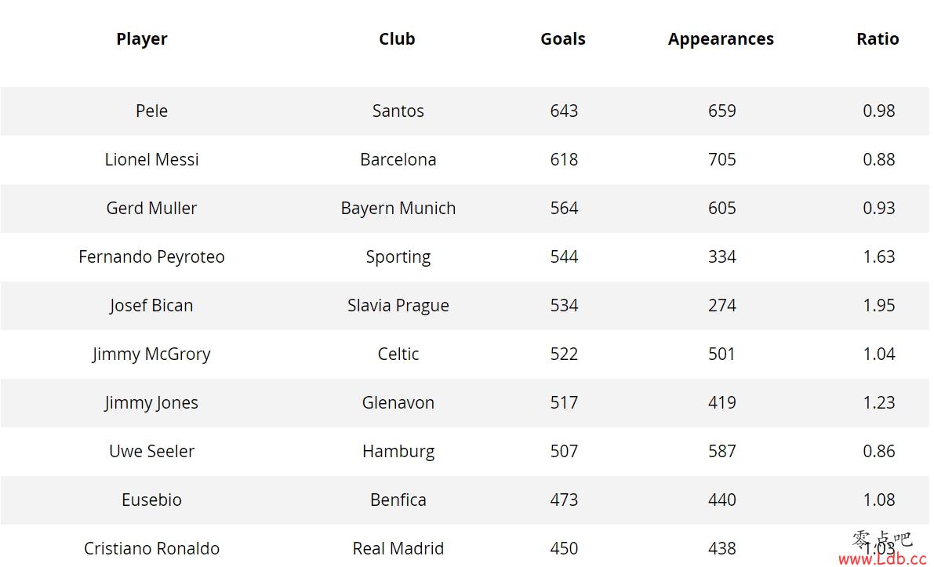Click the Goals column header
This screenshot has height=567, width=934.
tap(563, 38)
